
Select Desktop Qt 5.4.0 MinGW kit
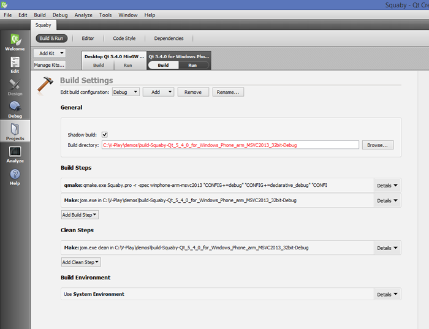pyautogui.click(x=114, y=56)
